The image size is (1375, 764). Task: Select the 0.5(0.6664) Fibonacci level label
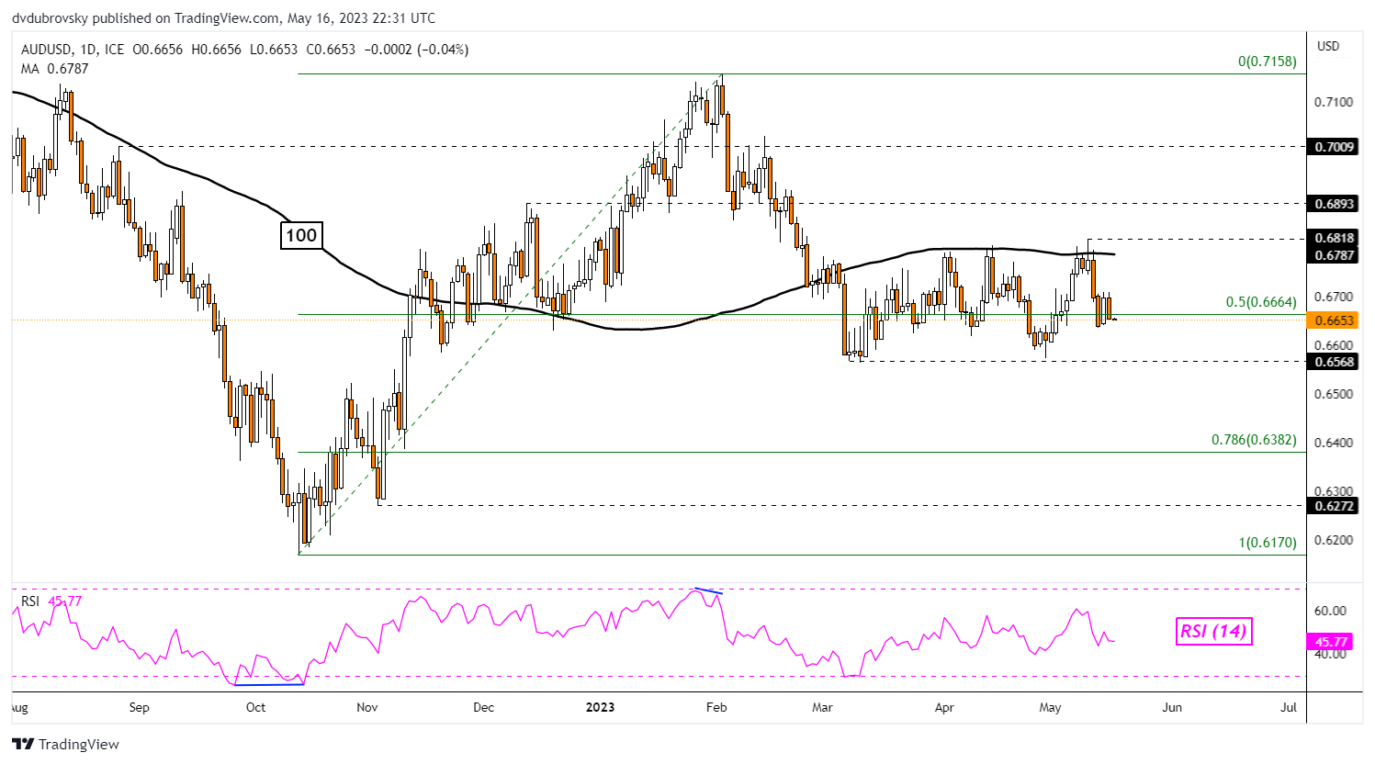coord(1261,302)
